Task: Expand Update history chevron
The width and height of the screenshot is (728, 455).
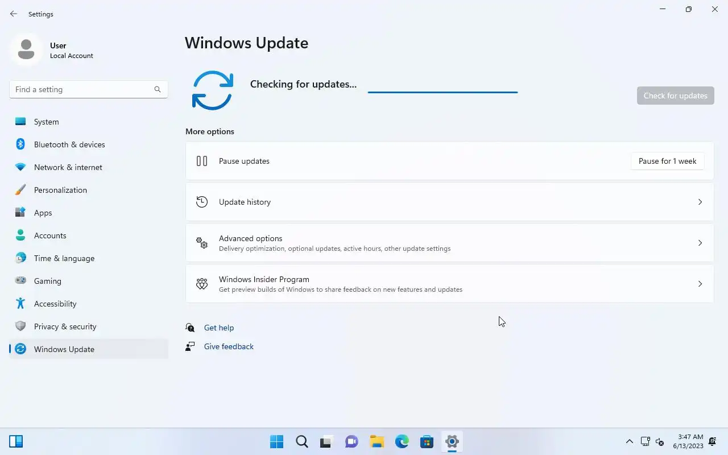Action: point(700,202)
